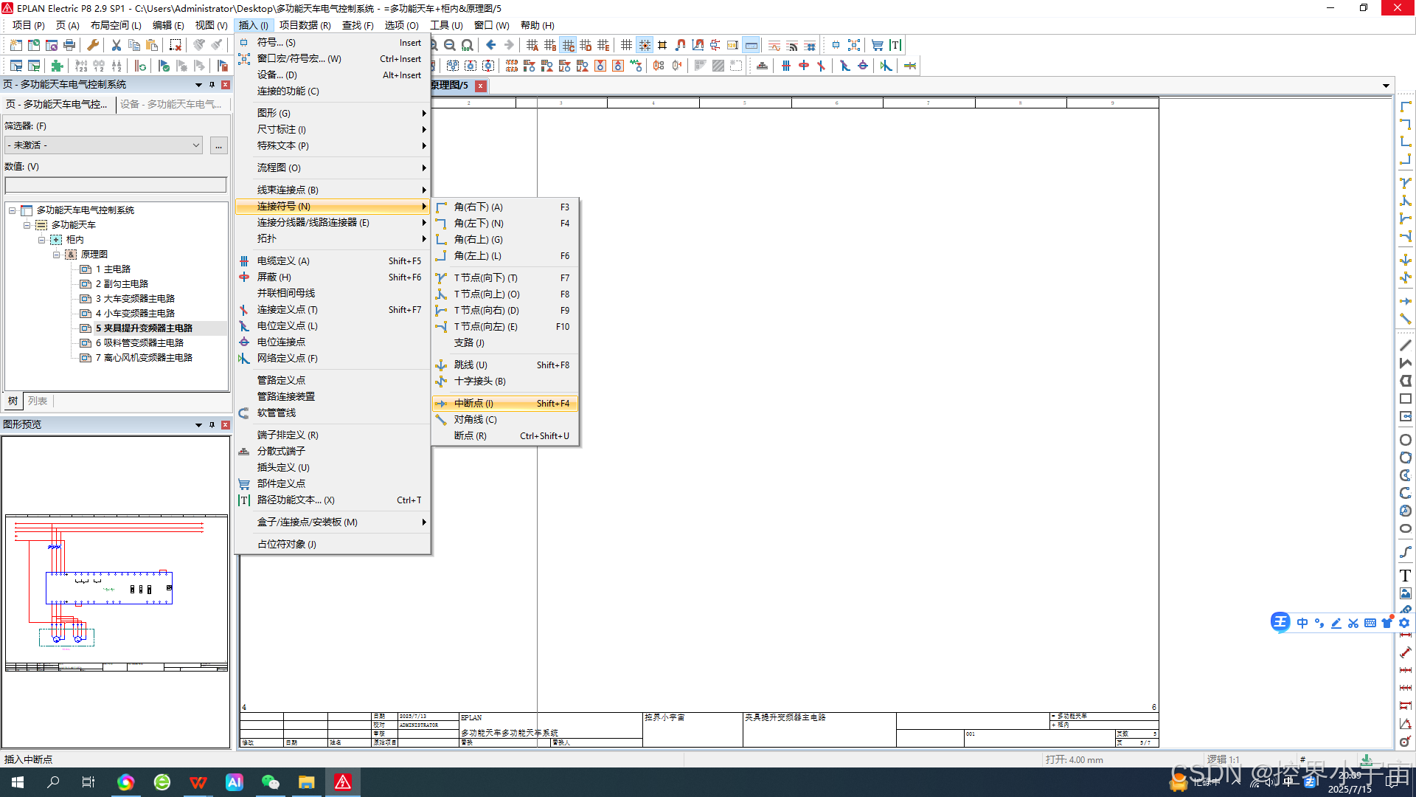Click the paste clipboard icon
This screenshot has width=1416, height=797.
(152, 45)
